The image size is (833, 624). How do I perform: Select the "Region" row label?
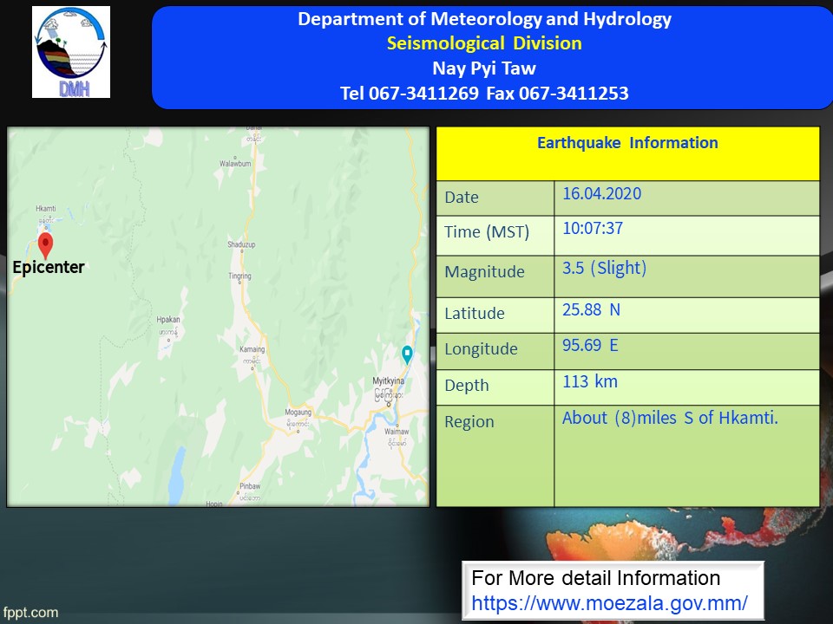coord(469,421)
